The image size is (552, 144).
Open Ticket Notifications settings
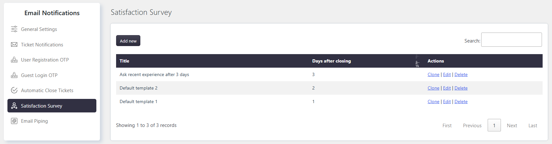(x=42, y=44)
